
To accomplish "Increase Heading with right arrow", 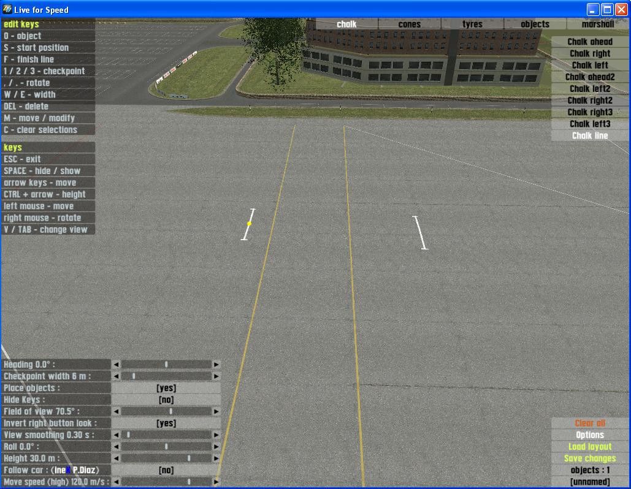I will [216, 365].
